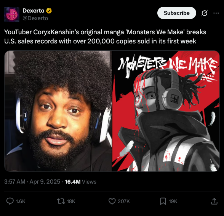View the 16.4M Views analytics
This screenshot has width=224, height=216.
click(x=81, y=182)
